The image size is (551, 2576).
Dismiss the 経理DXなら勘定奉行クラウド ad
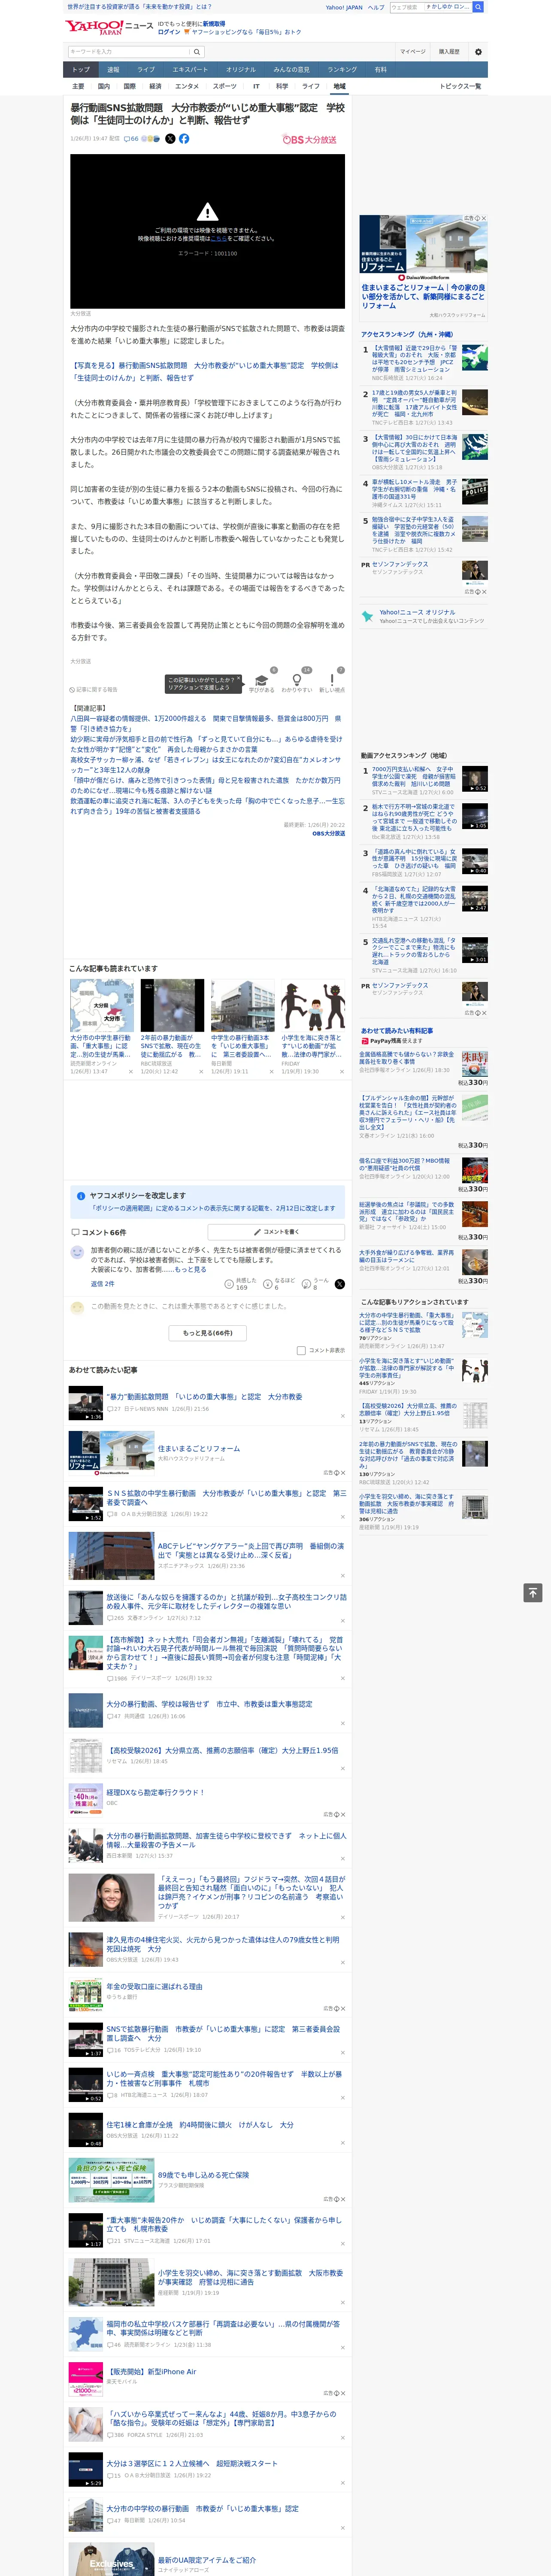342,1814
